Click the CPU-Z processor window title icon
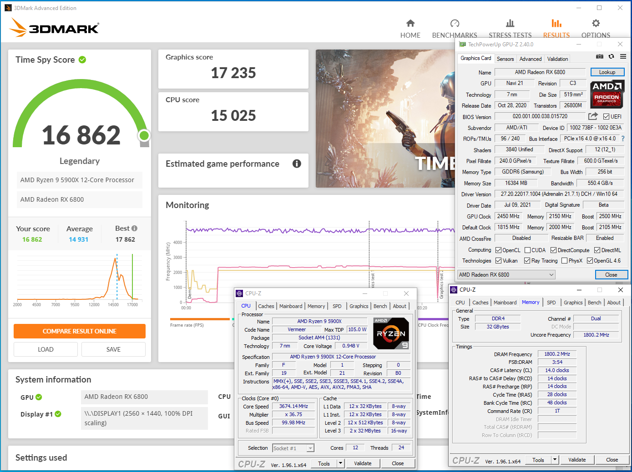 pyautogui.click(x=239, y=293)
